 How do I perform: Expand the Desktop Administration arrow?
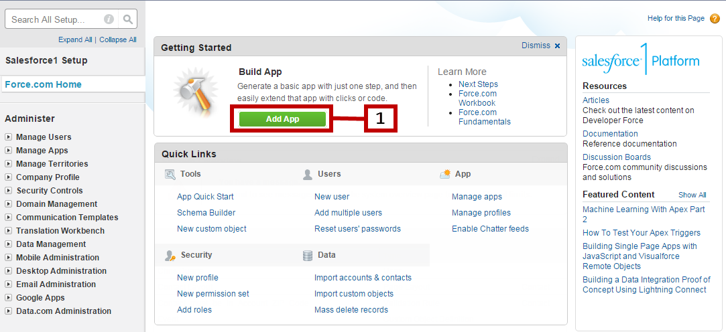(x=8, y=271)
